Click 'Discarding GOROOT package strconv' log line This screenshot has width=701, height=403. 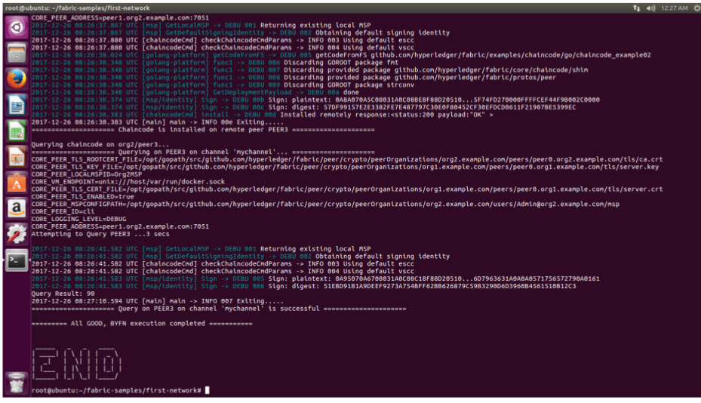(223, 85)
